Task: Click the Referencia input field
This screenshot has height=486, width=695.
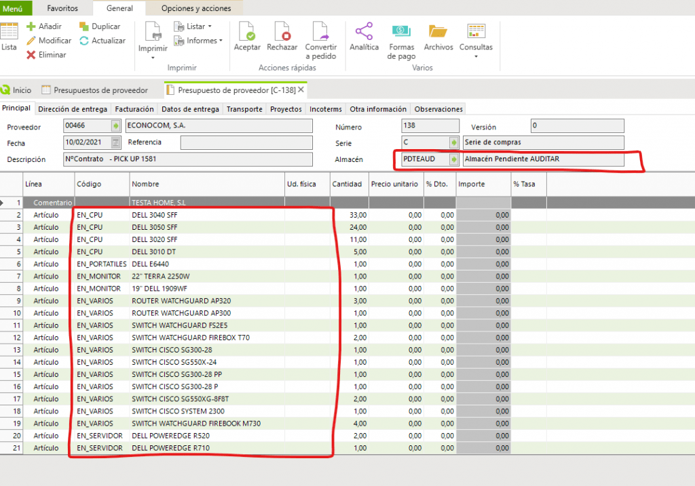Action: click(x=246, y=142)
